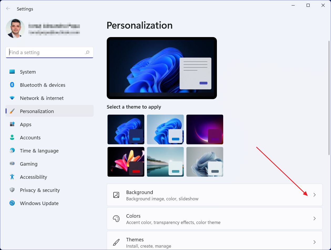Select the pink flower theme thumbnail

126,162
